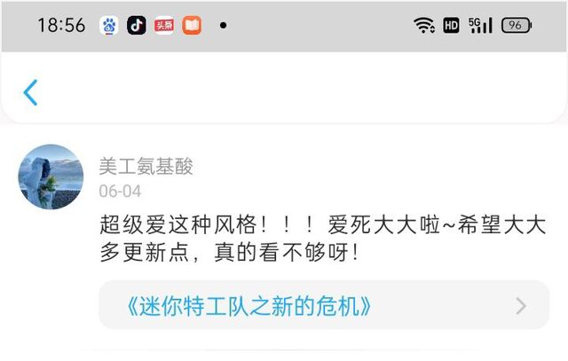Tap the red Toutiao notification icon
The image size is (568, 361).
point(164,26)
